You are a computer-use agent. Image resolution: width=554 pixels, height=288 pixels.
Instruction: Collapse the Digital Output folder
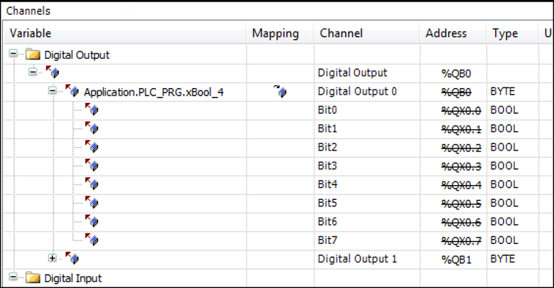[13, 54]
